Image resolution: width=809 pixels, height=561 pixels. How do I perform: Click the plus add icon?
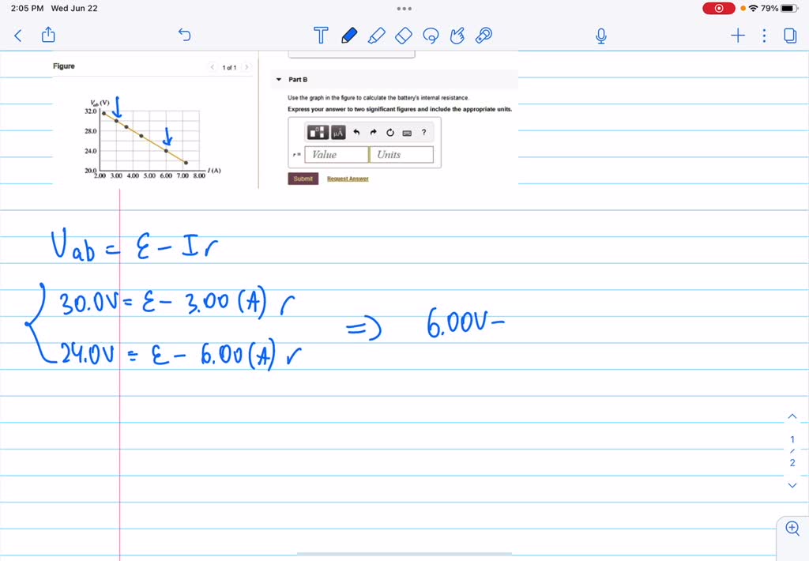(x=738, y=36)
